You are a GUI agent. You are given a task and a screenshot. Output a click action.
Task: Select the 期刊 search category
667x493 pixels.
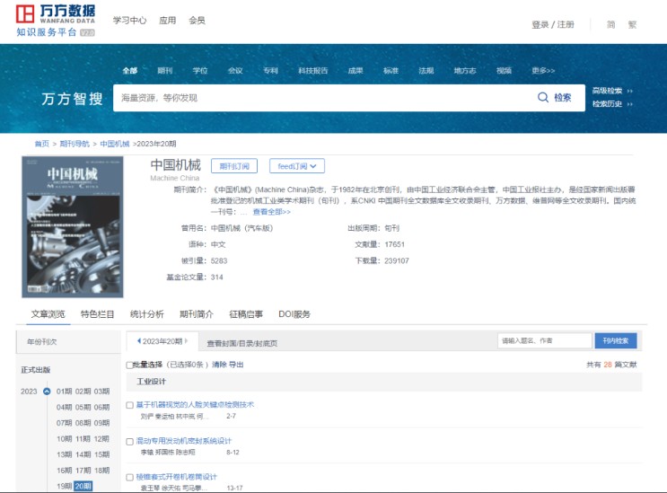[x=164, y=71]
